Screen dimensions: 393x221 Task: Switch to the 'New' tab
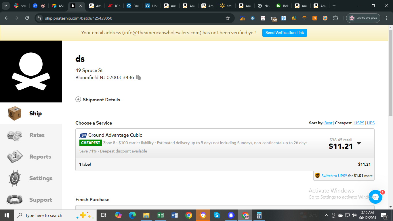click(264, 6)
